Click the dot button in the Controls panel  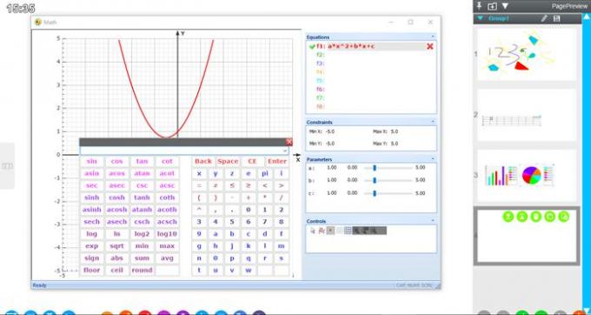[330, 231]
